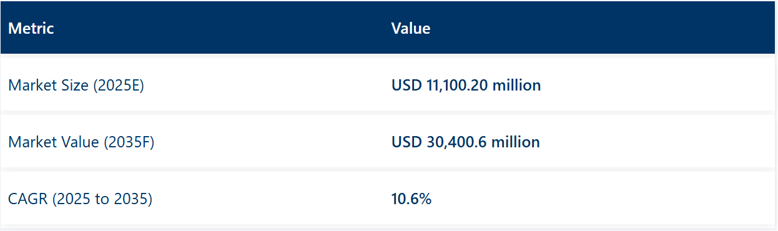
Task: Click the Market Value (2035F) label
Action: point(81,142)
